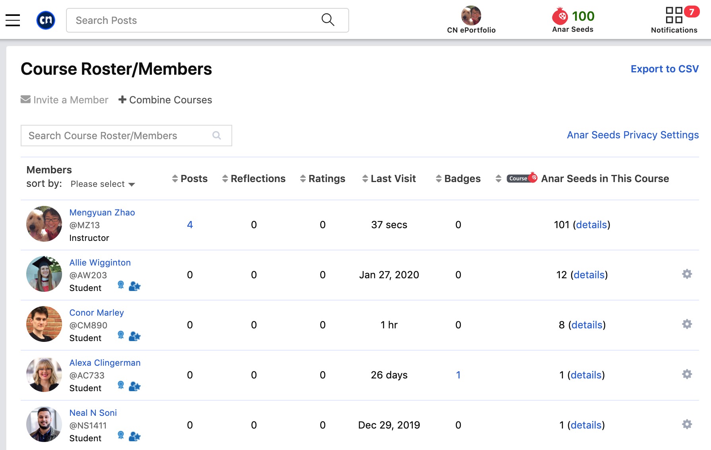Viewport: 711px width, 450px height.
Task: Click the Jan 27, 2020 last visit cell
Action: [x=389, y=275]
